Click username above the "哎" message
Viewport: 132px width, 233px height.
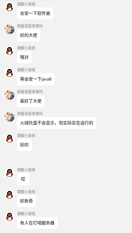26,170
